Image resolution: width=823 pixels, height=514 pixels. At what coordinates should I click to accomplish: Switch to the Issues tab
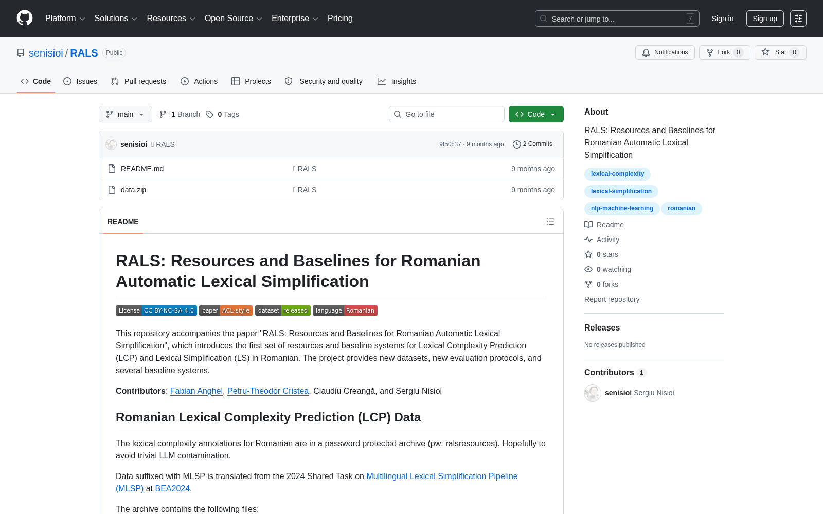pos(80,81)
